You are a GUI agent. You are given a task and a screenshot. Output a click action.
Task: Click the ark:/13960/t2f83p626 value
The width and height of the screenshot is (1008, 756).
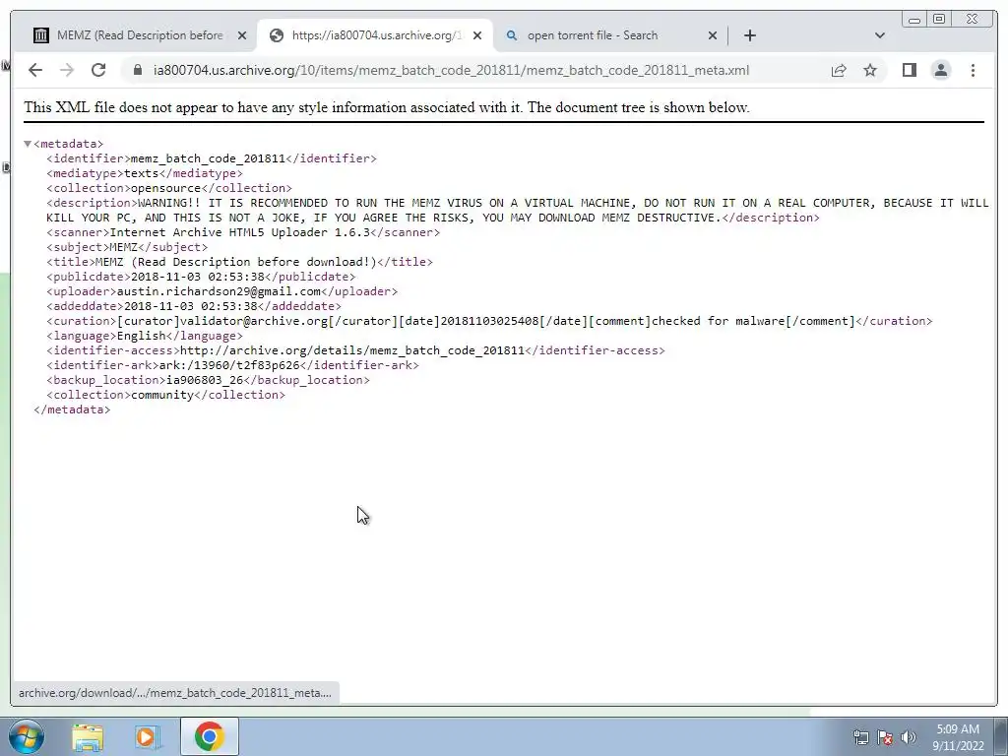(229, 365)
